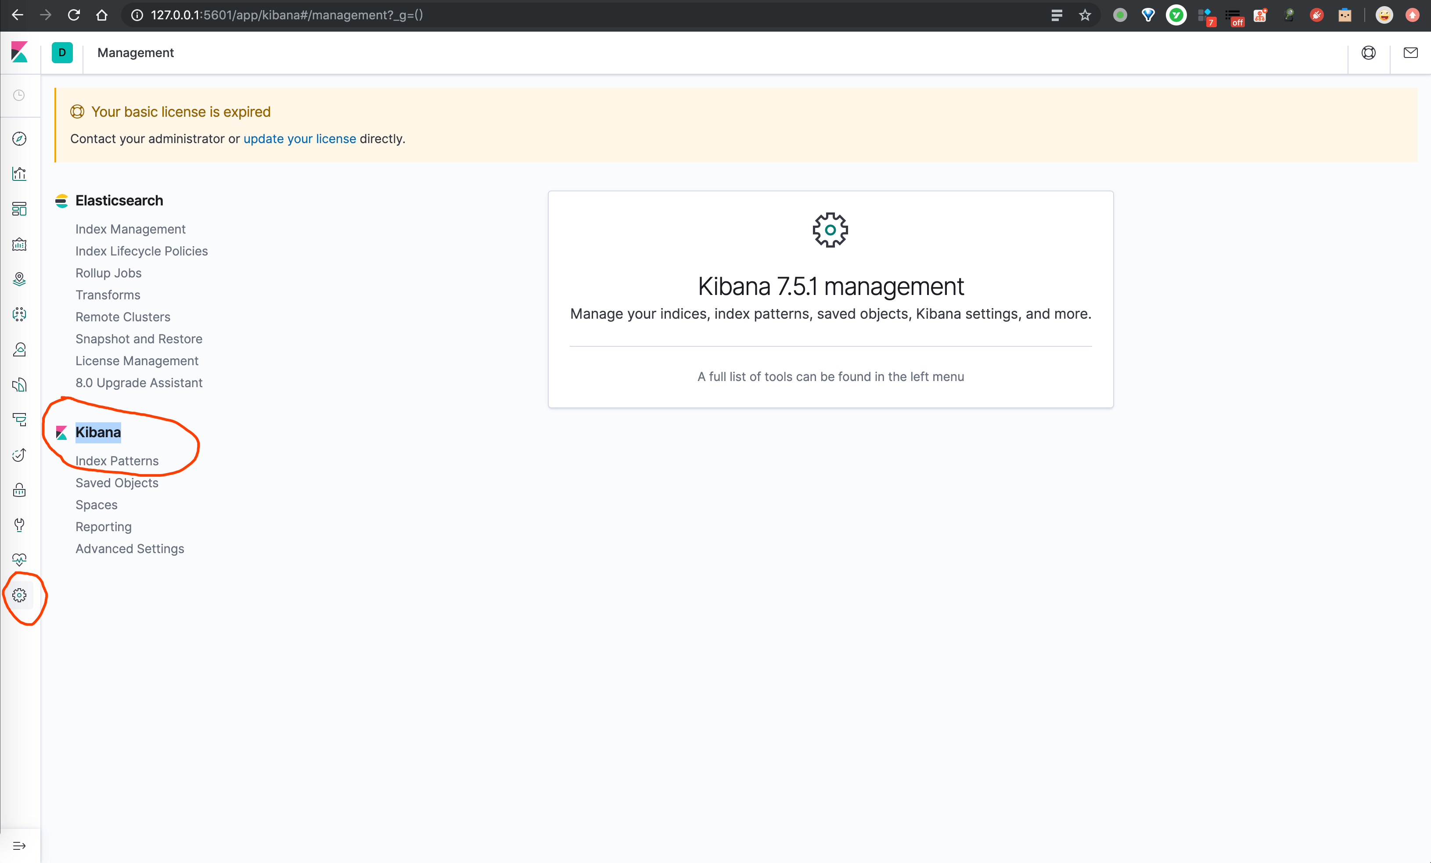Open newsfeed mail icon

1410,53
